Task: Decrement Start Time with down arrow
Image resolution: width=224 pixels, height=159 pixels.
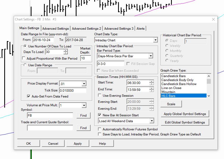Action: pos(151,84)
